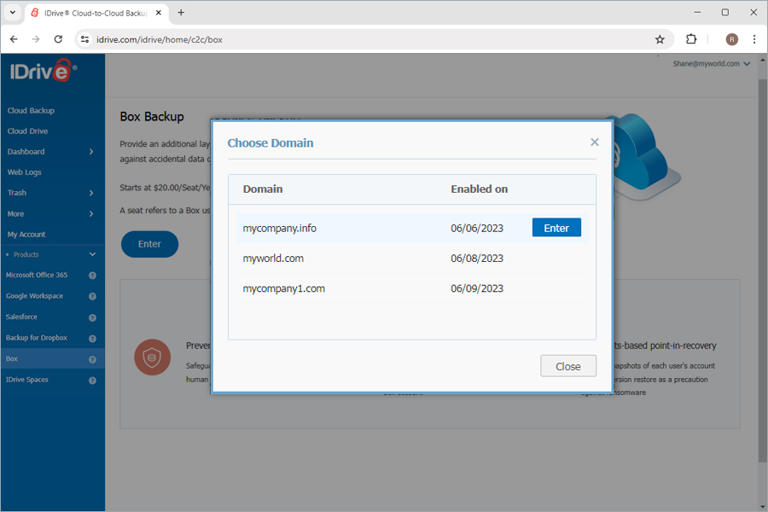
Task: Click the IDrive Spaces help icon
Action: point(93,380)
